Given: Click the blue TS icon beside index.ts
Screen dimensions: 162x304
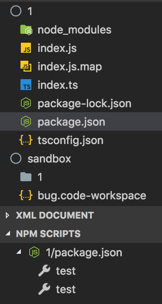Looking at the screenshot, I should [26, 85].
